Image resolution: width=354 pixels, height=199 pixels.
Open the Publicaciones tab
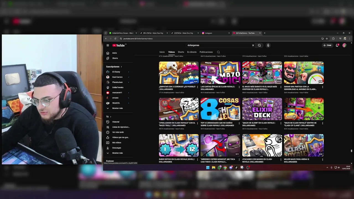pyautogui.click(x=206, y=52)
